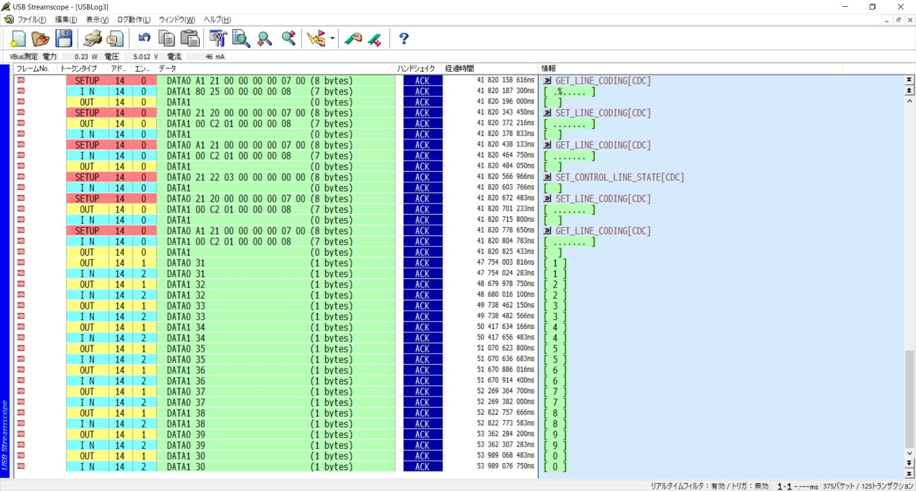Select the 'DATA1 80 25 00 00 00 00 08' data cell

click(276, 91)
